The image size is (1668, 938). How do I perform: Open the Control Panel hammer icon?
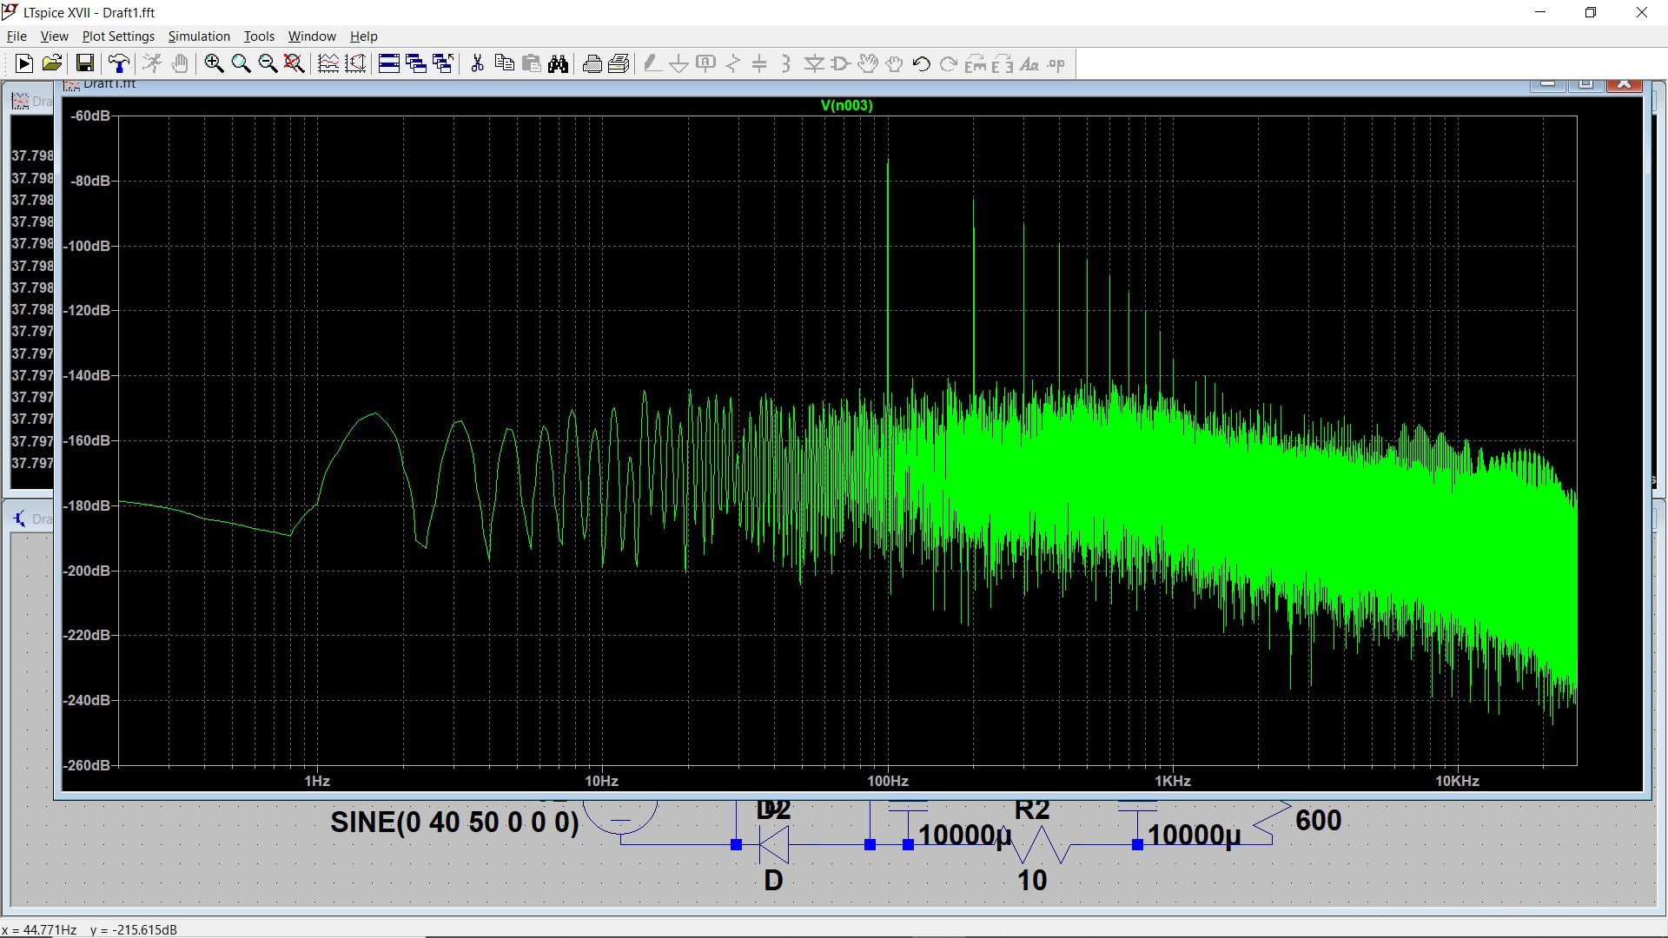(119, 63)
